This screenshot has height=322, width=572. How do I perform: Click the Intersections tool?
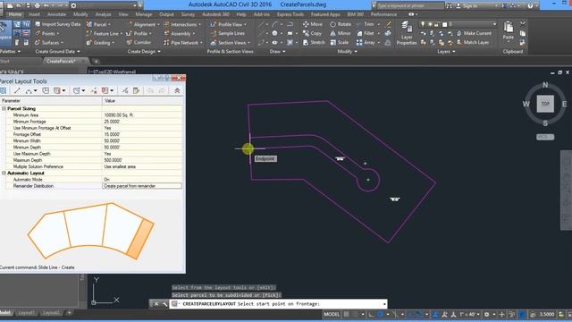tap(181, 24)
